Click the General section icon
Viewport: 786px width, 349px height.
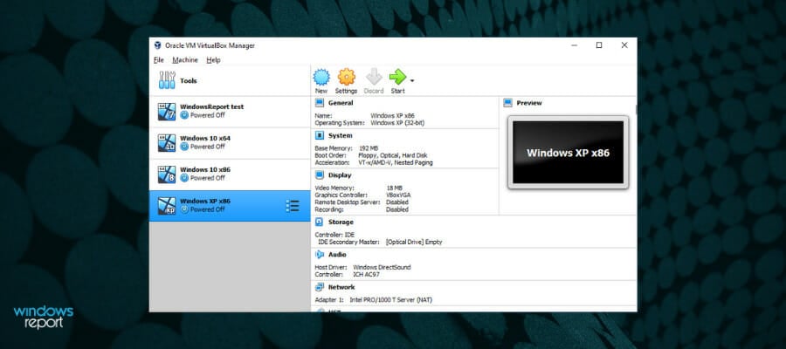click(x=319, y=103)
